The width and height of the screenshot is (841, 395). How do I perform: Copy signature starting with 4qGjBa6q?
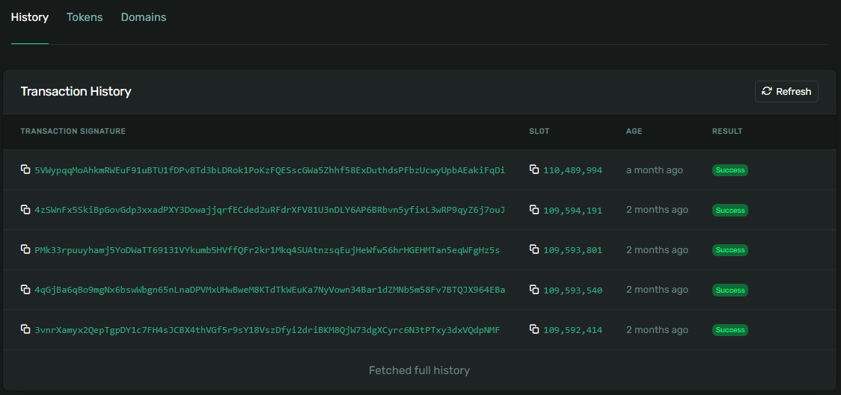click(x=25, y=289)
